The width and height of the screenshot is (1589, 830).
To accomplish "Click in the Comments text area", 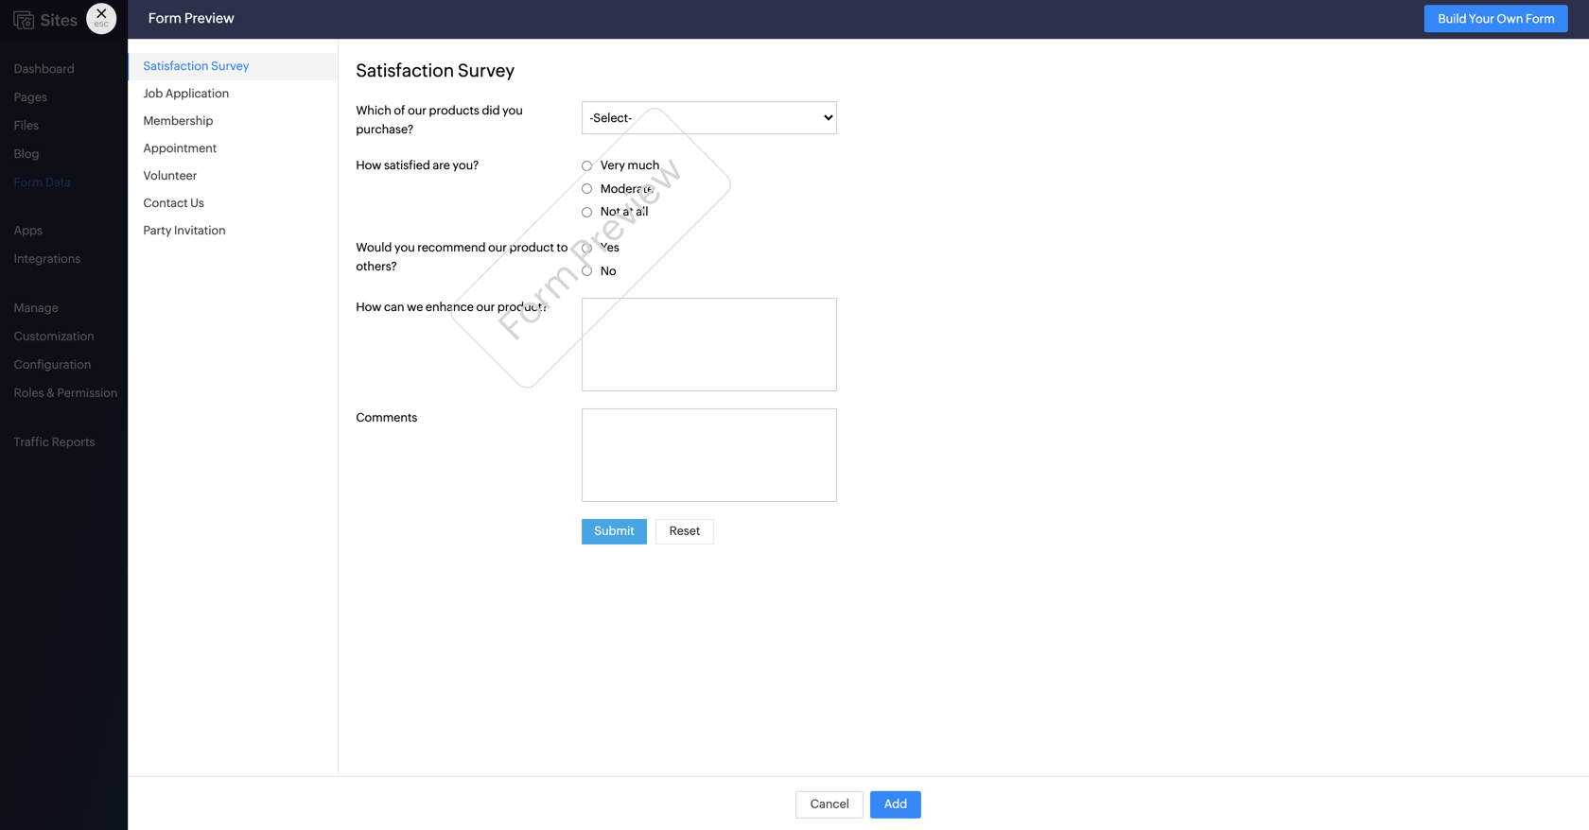I will 708,455.
